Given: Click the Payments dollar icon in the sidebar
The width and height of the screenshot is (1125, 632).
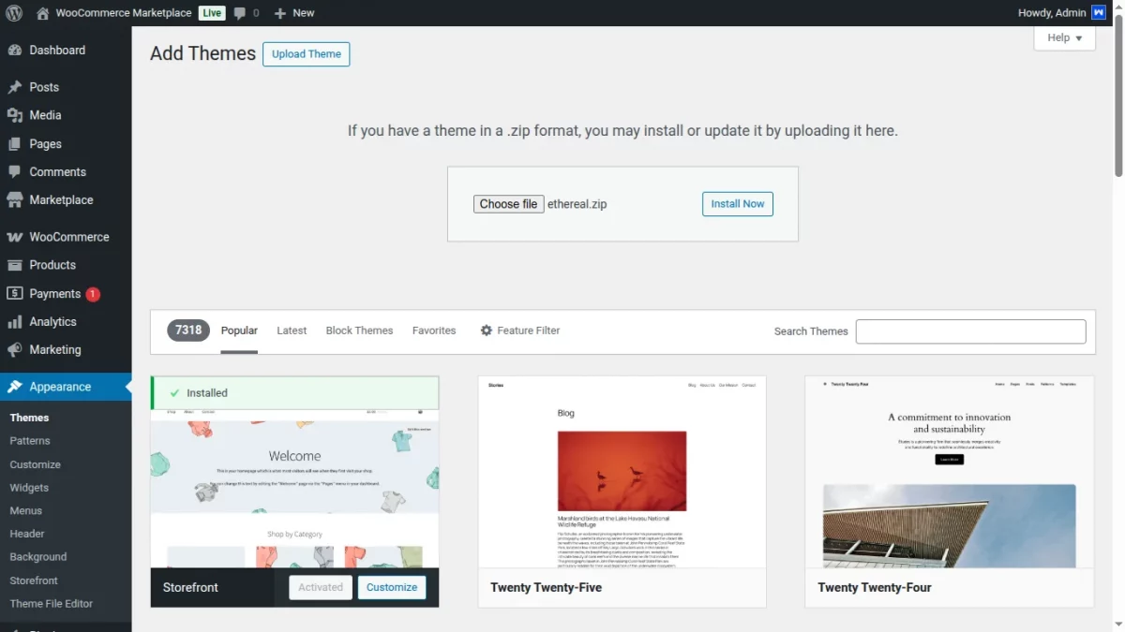Looking at the screenshot, I should point(14,293).
